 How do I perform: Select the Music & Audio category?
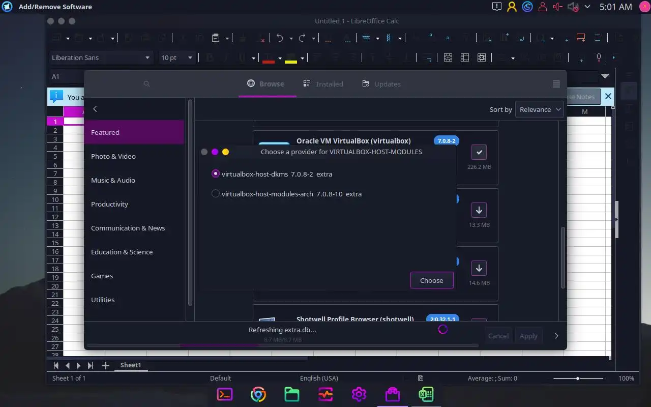(x=134, y=180)
